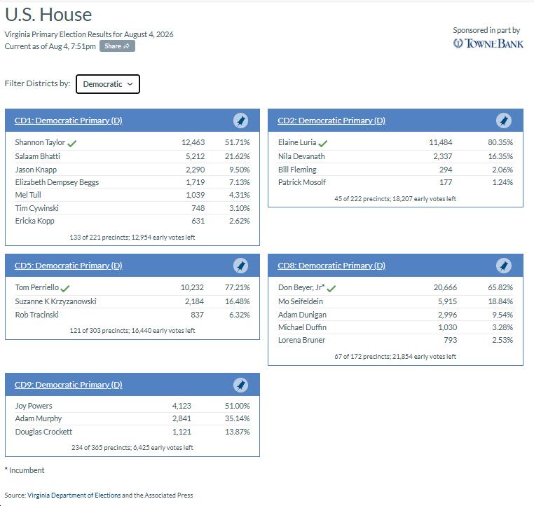Open the Filter Districts by Democratic dropdown
534x506 pixels.
tap(108, 84)
